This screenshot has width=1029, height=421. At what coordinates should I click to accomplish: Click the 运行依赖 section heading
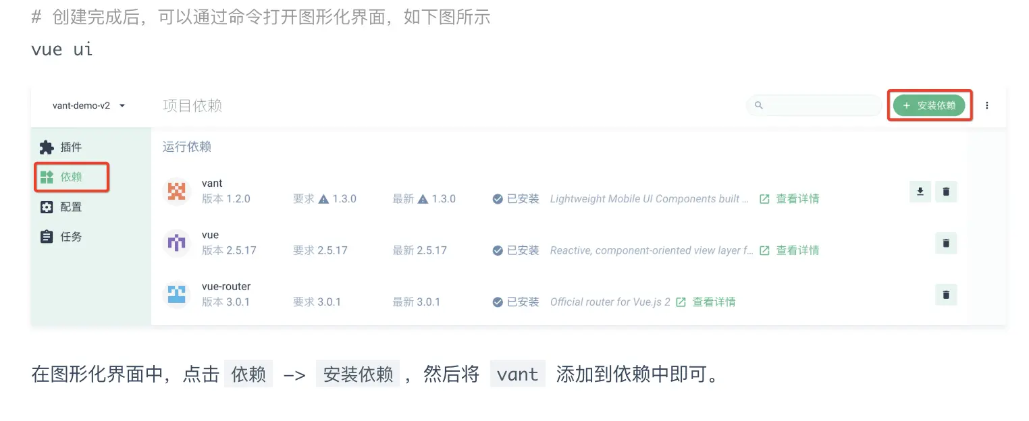pos(187,146)
